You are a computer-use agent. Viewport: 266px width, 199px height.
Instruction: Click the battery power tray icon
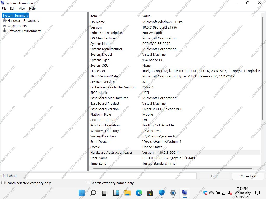[218, 193]
